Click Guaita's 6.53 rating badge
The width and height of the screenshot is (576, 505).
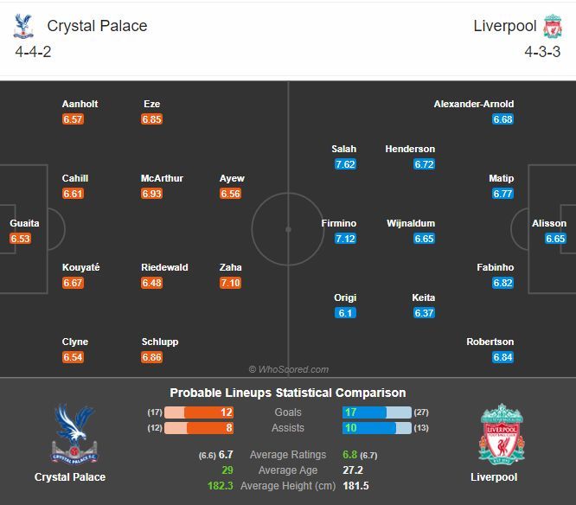pyautogui.click(x=21, y=239)
